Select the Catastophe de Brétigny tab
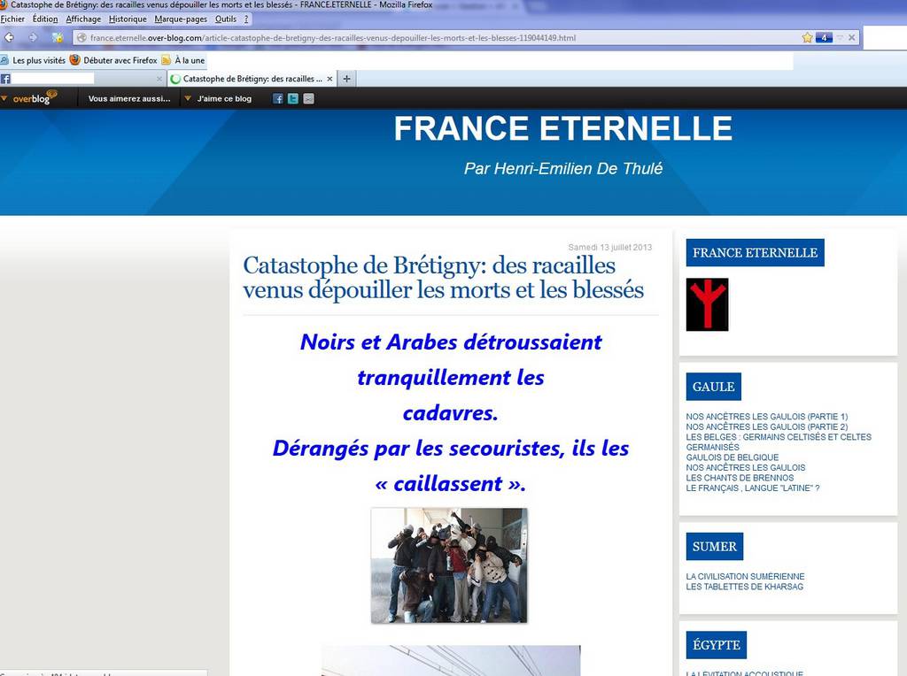The width and height of the screenshot is (907, 676). click(x=252, y=79)
